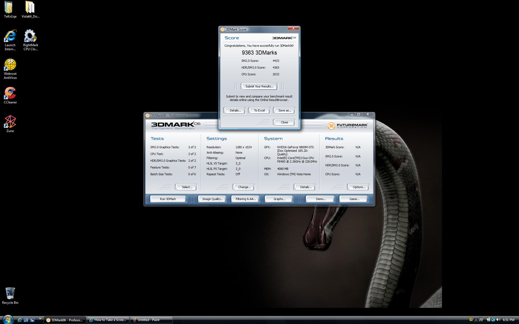Close the 3DMark Score dialog via X
Screen dimensions: 519x324
[x=293, y=28]
